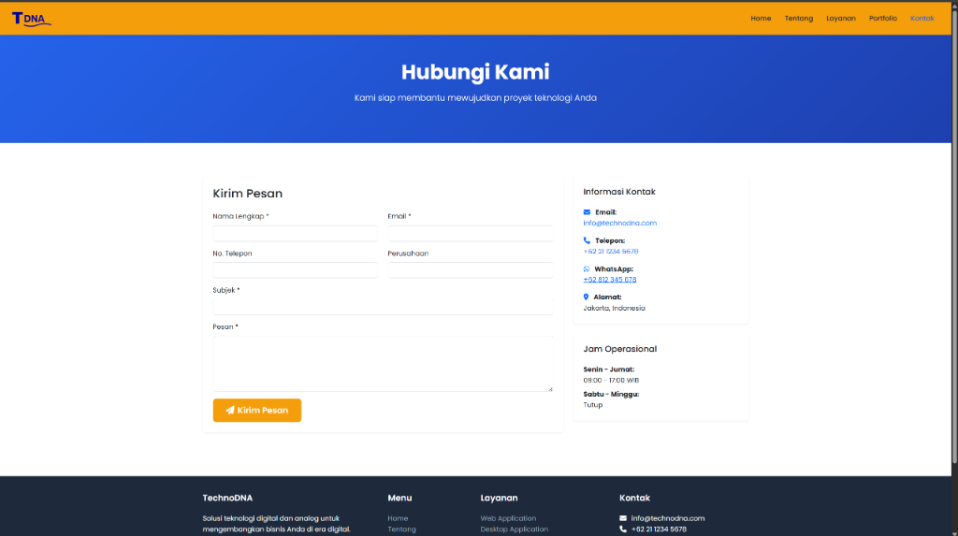Image resolution: width=958 pixels, height=536 pixels.
Task: Click the TDNA logo in the header
Action: click(x=31, y=18)
